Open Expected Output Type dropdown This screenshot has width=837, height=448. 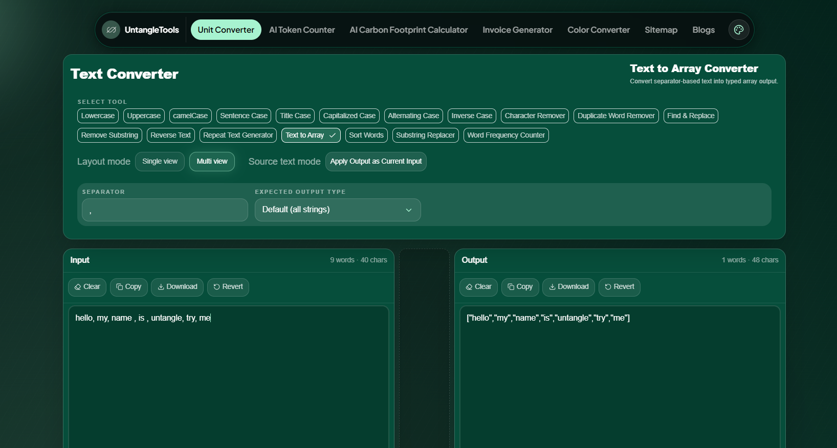[338, 210]
